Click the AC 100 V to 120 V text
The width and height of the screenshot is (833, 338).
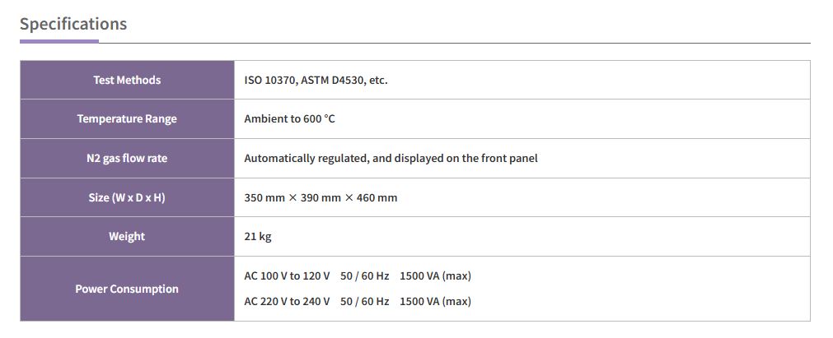coord(287,275)
